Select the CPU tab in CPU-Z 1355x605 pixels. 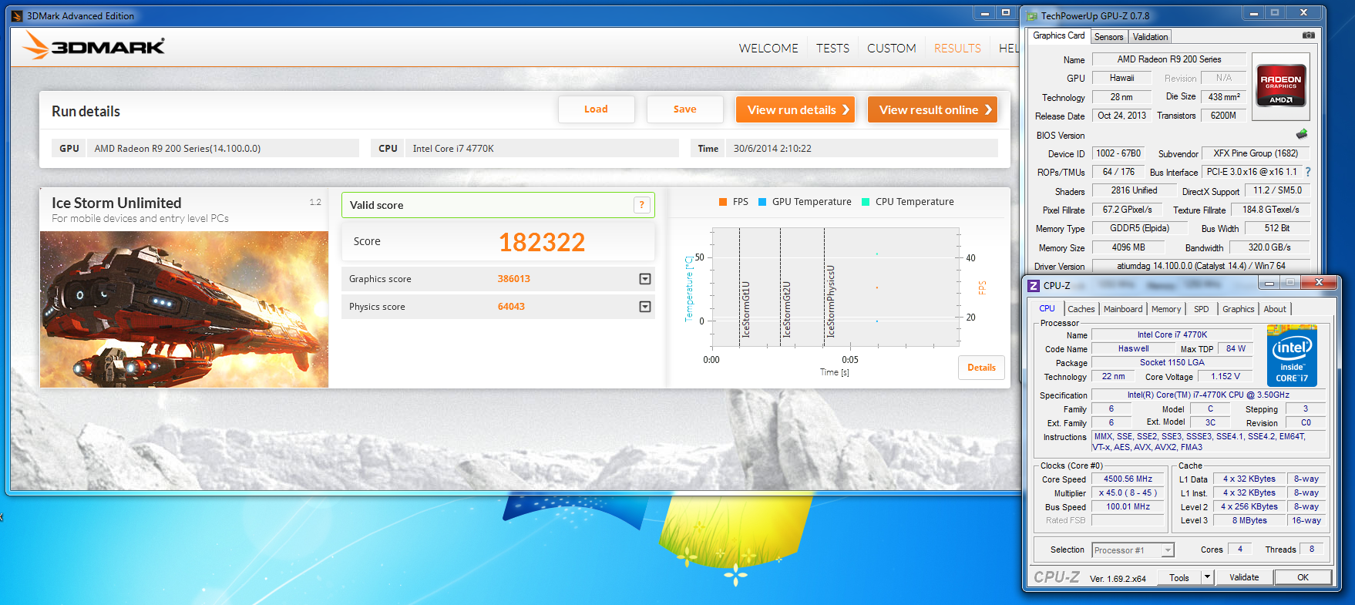(x=1047, y=308)
